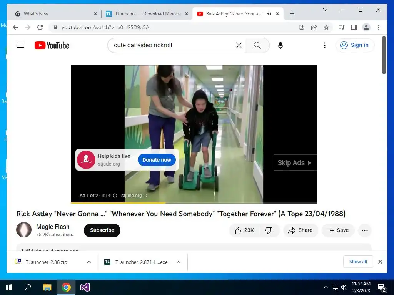The width and height of the screenshot is (394, 295).
Task: Click the video title text
Action: (x=181, y=214)
